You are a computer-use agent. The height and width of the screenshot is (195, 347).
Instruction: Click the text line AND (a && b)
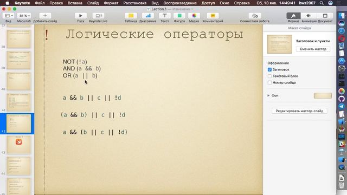click(x=82, y=69)
